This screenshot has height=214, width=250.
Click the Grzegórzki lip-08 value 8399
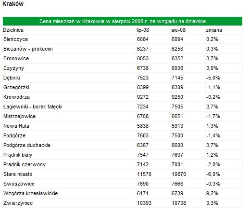(143, 87)
